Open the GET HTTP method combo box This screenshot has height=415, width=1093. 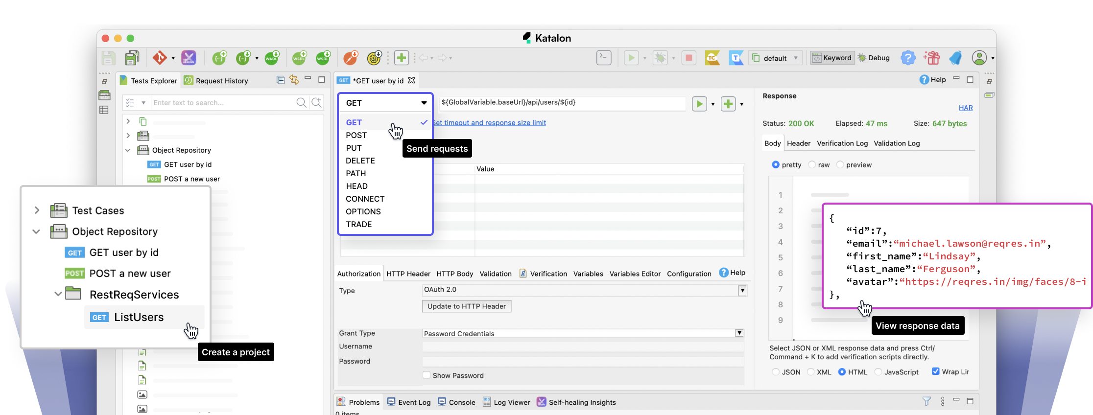point(385,103)
